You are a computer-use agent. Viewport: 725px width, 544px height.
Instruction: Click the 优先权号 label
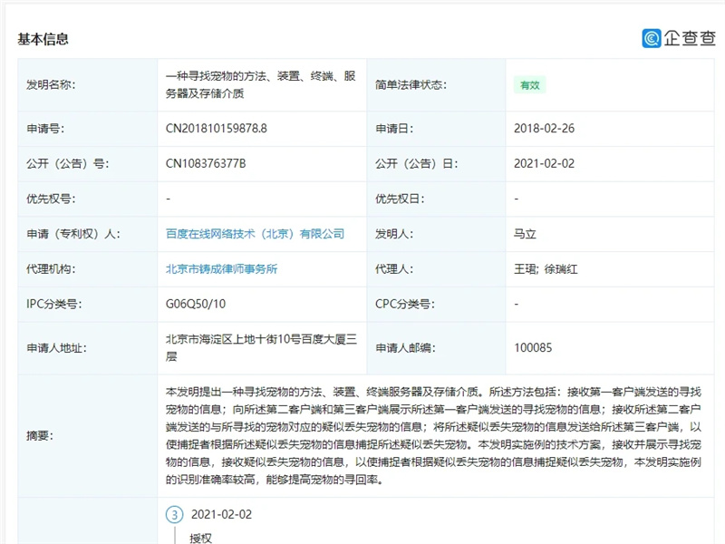coord(51,199)
